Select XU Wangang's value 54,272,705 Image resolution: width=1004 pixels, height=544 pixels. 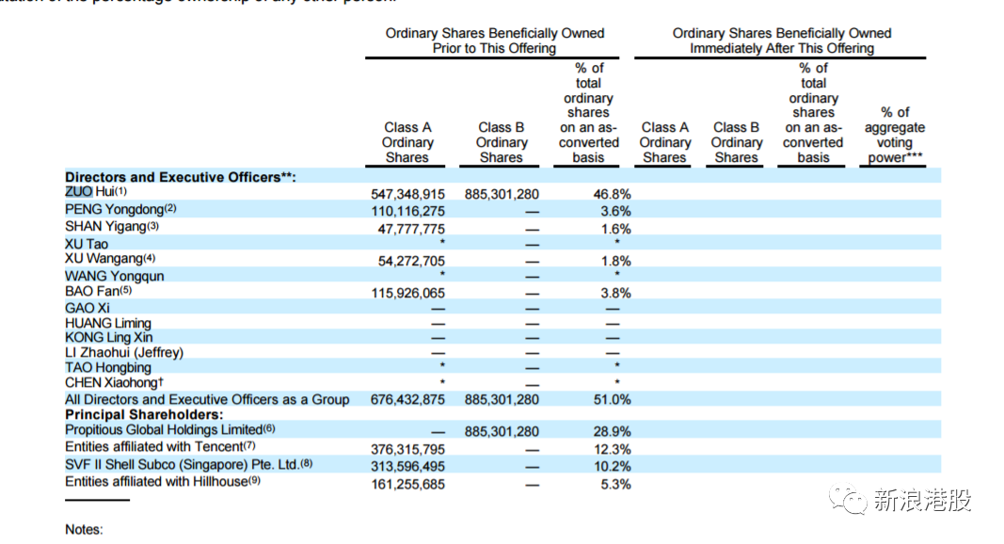coord(411,262)
